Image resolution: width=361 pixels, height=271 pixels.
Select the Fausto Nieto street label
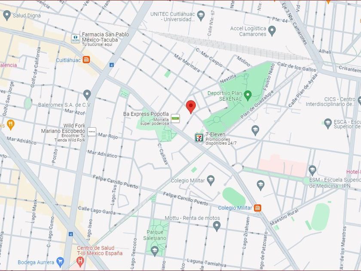pos(269,77)
